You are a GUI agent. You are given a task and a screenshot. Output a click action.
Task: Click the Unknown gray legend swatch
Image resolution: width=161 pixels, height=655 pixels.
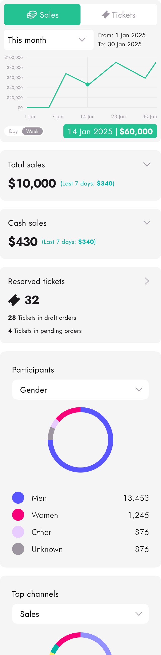(18, 549)
